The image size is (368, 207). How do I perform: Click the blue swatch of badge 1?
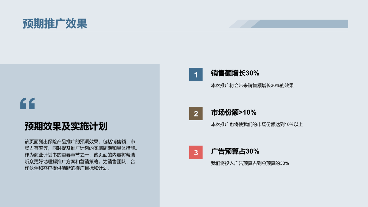(x=196, y=74)
